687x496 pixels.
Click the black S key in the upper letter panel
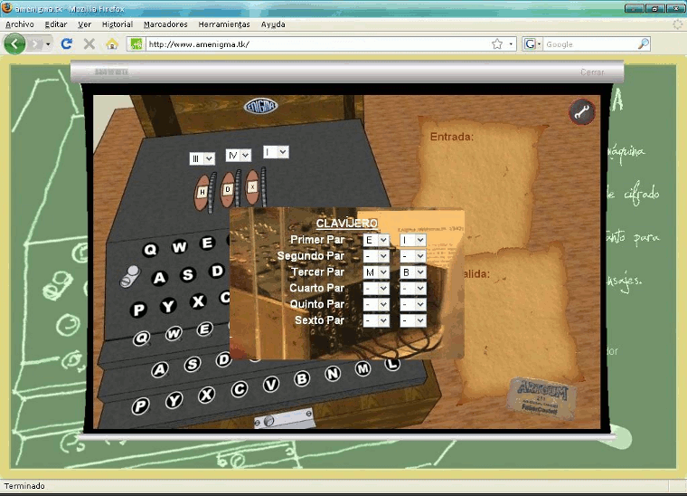(187, 274)
